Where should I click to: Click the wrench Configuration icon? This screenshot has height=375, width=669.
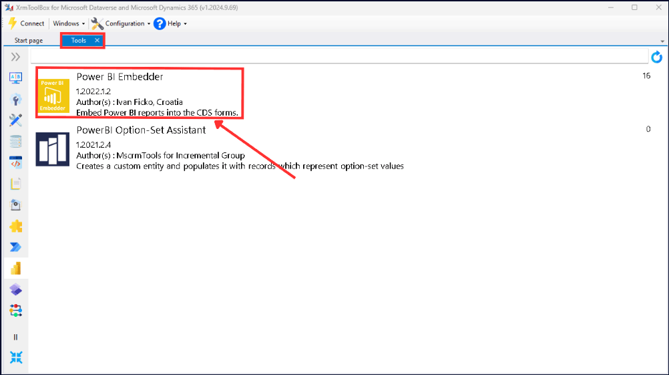point(97,23)
